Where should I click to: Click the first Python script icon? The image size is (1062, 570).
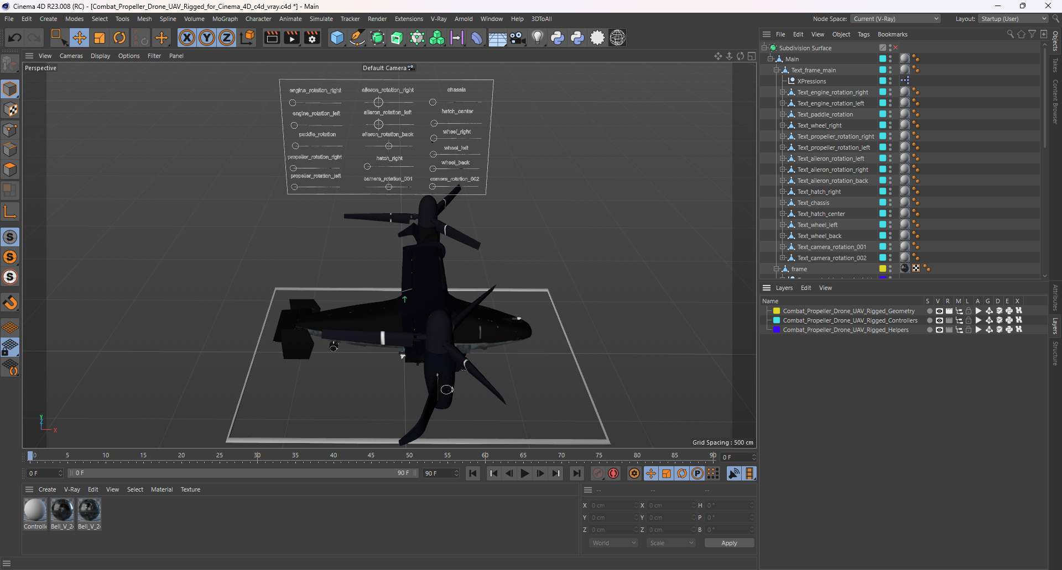(558, 38)
